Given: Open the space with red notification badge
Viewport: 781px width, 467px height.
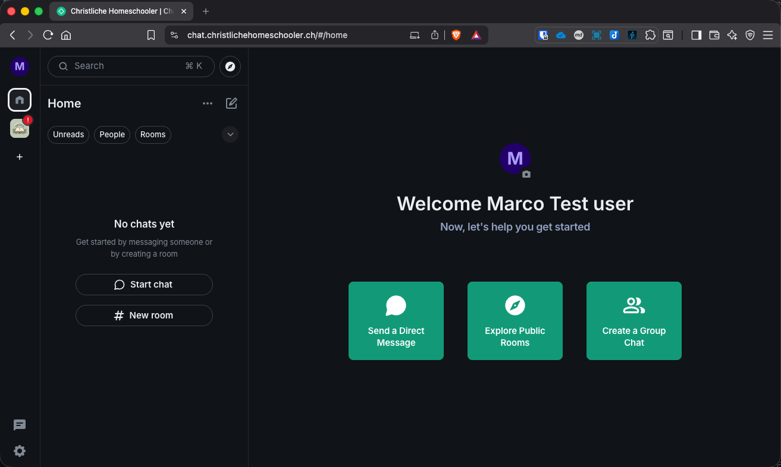Looking at the screenshot, I should pos(20,128).
